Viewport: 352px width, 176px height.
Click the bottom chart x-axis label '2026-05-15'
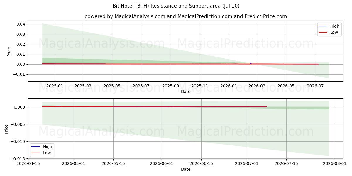tap(113, 164)
